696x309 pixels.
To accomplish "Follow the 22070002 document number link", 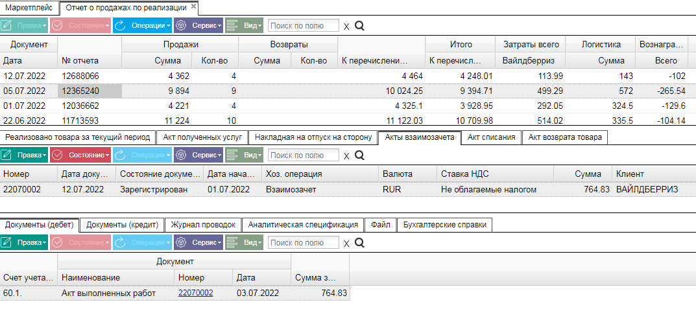I will pos(196,293).
